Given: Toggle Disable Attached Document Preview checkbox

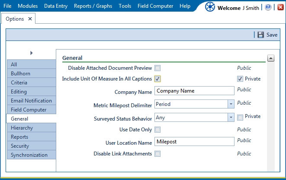Looking at the screenshot, I should click(157, 68).
